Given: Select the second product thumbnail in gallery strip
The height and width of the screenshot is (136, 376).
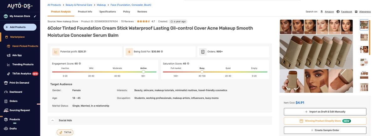Looking at the screenshot, I should click(x=364, y=37).
